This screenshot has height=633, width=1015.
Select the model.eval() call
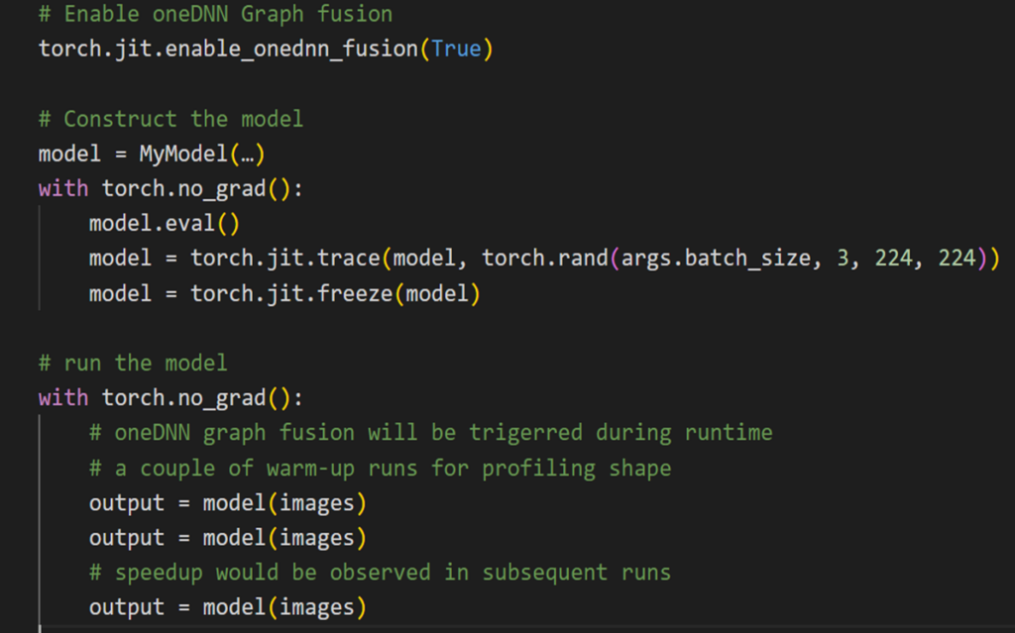164,223
